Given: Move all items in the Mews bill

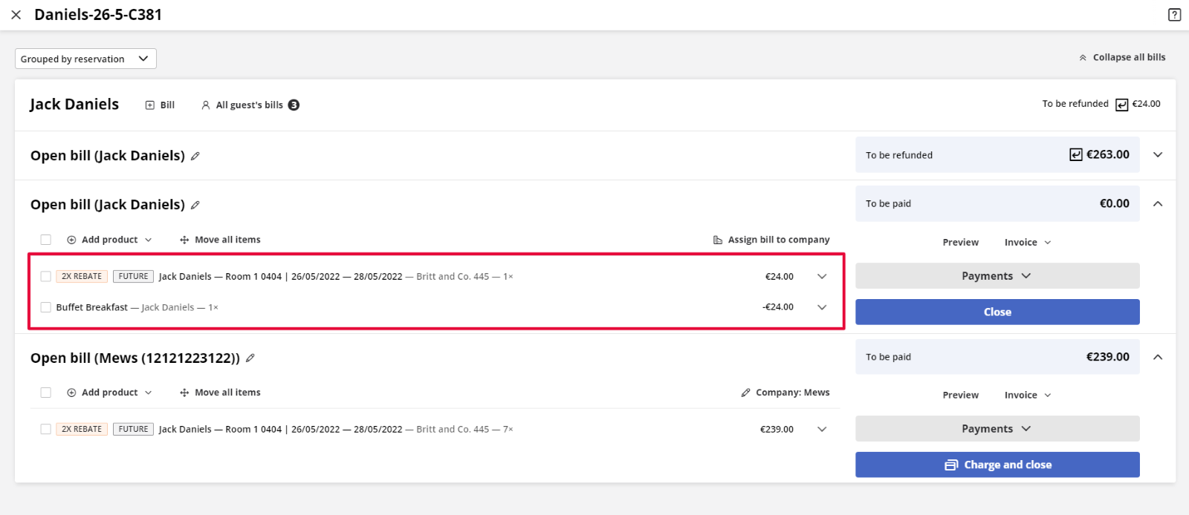Looking at the screenshot, I should pos(220,393).
